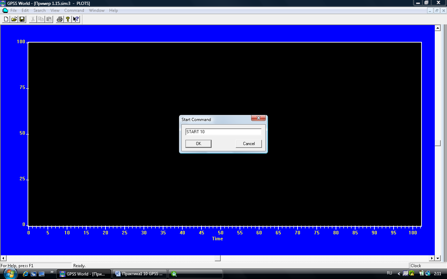Click the taskbar button with green magnifier icon
The width and height of the screenshot is (447, 279).
pos(196,274)
